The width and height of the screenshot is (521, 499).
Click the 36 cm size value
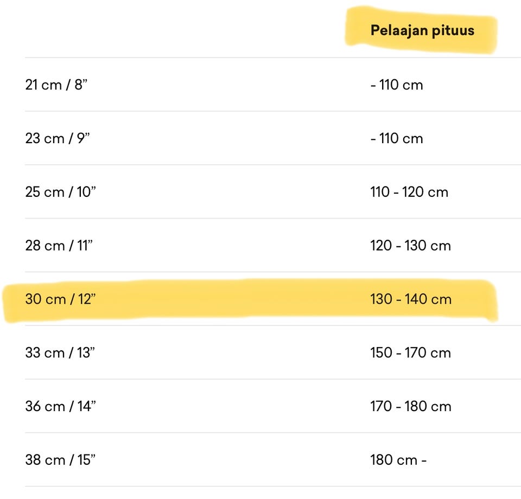tap(45, 406)
